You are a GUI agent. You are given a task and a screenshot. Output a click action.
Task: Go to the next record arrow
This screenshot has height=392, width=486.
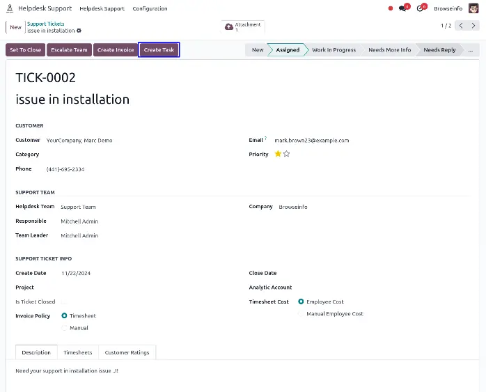[x=473, y=26]
